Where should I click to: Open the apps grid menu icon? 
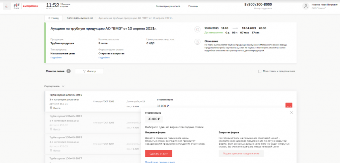(7, 6)
